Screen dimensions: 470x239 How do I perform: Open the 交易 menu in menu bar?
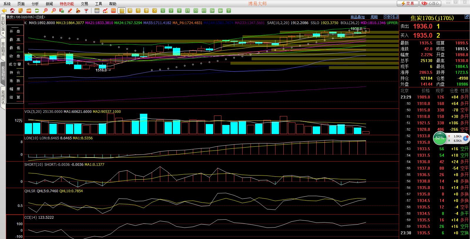84,4
